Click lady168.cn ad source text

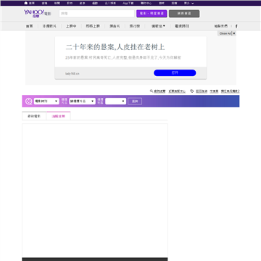click(x=72, y=73)
